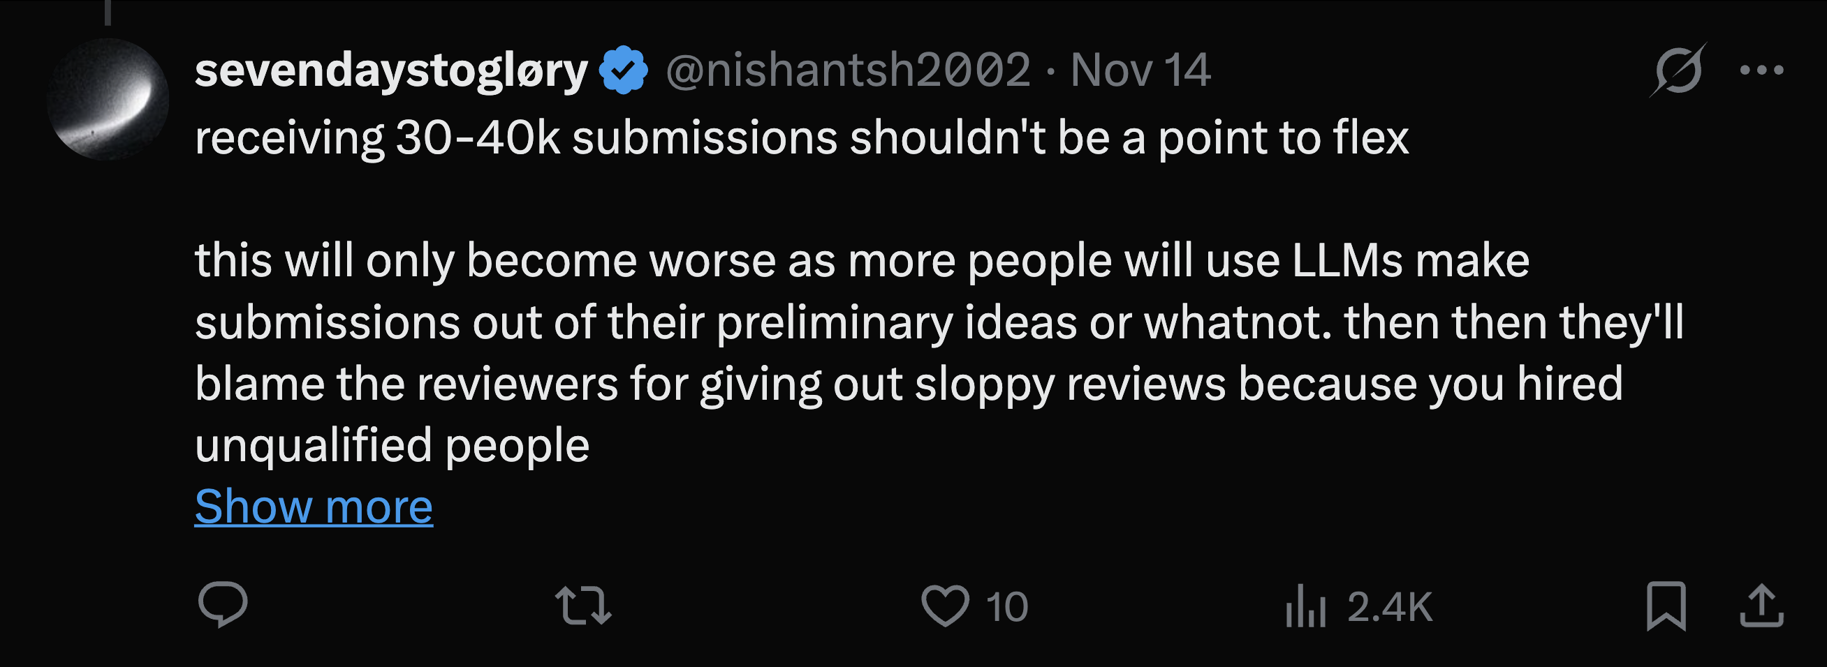Click the "receiving 30-40k submissions" line
This screenshot has width=1827, height=667.
pos(801,137)
